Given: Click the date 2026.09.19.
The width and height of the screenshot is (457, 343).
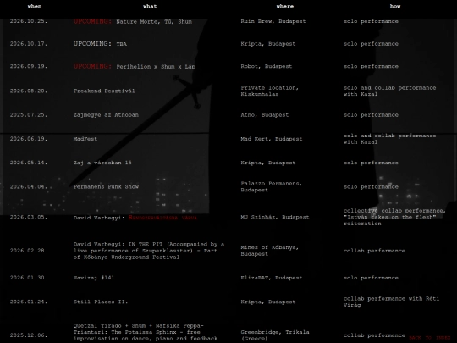Looking at the screenshot, I should click(29, 66).
